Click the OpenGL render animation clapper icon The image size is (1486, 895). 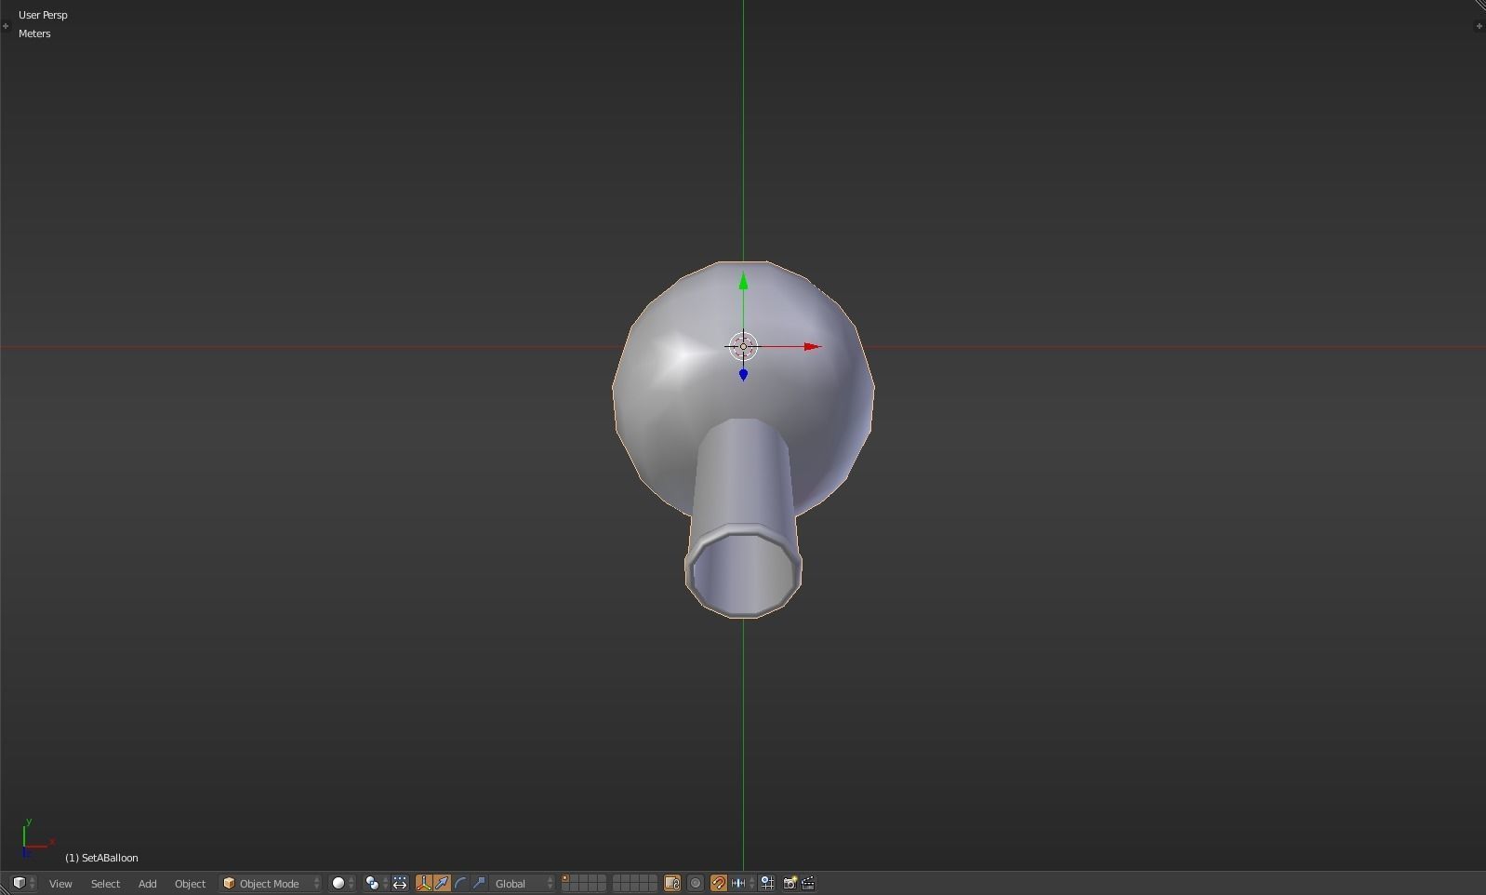point(808,884)
